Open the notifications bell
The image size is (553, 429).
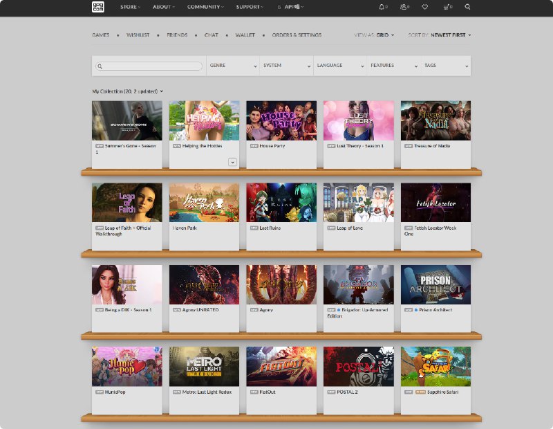[383, 7]
